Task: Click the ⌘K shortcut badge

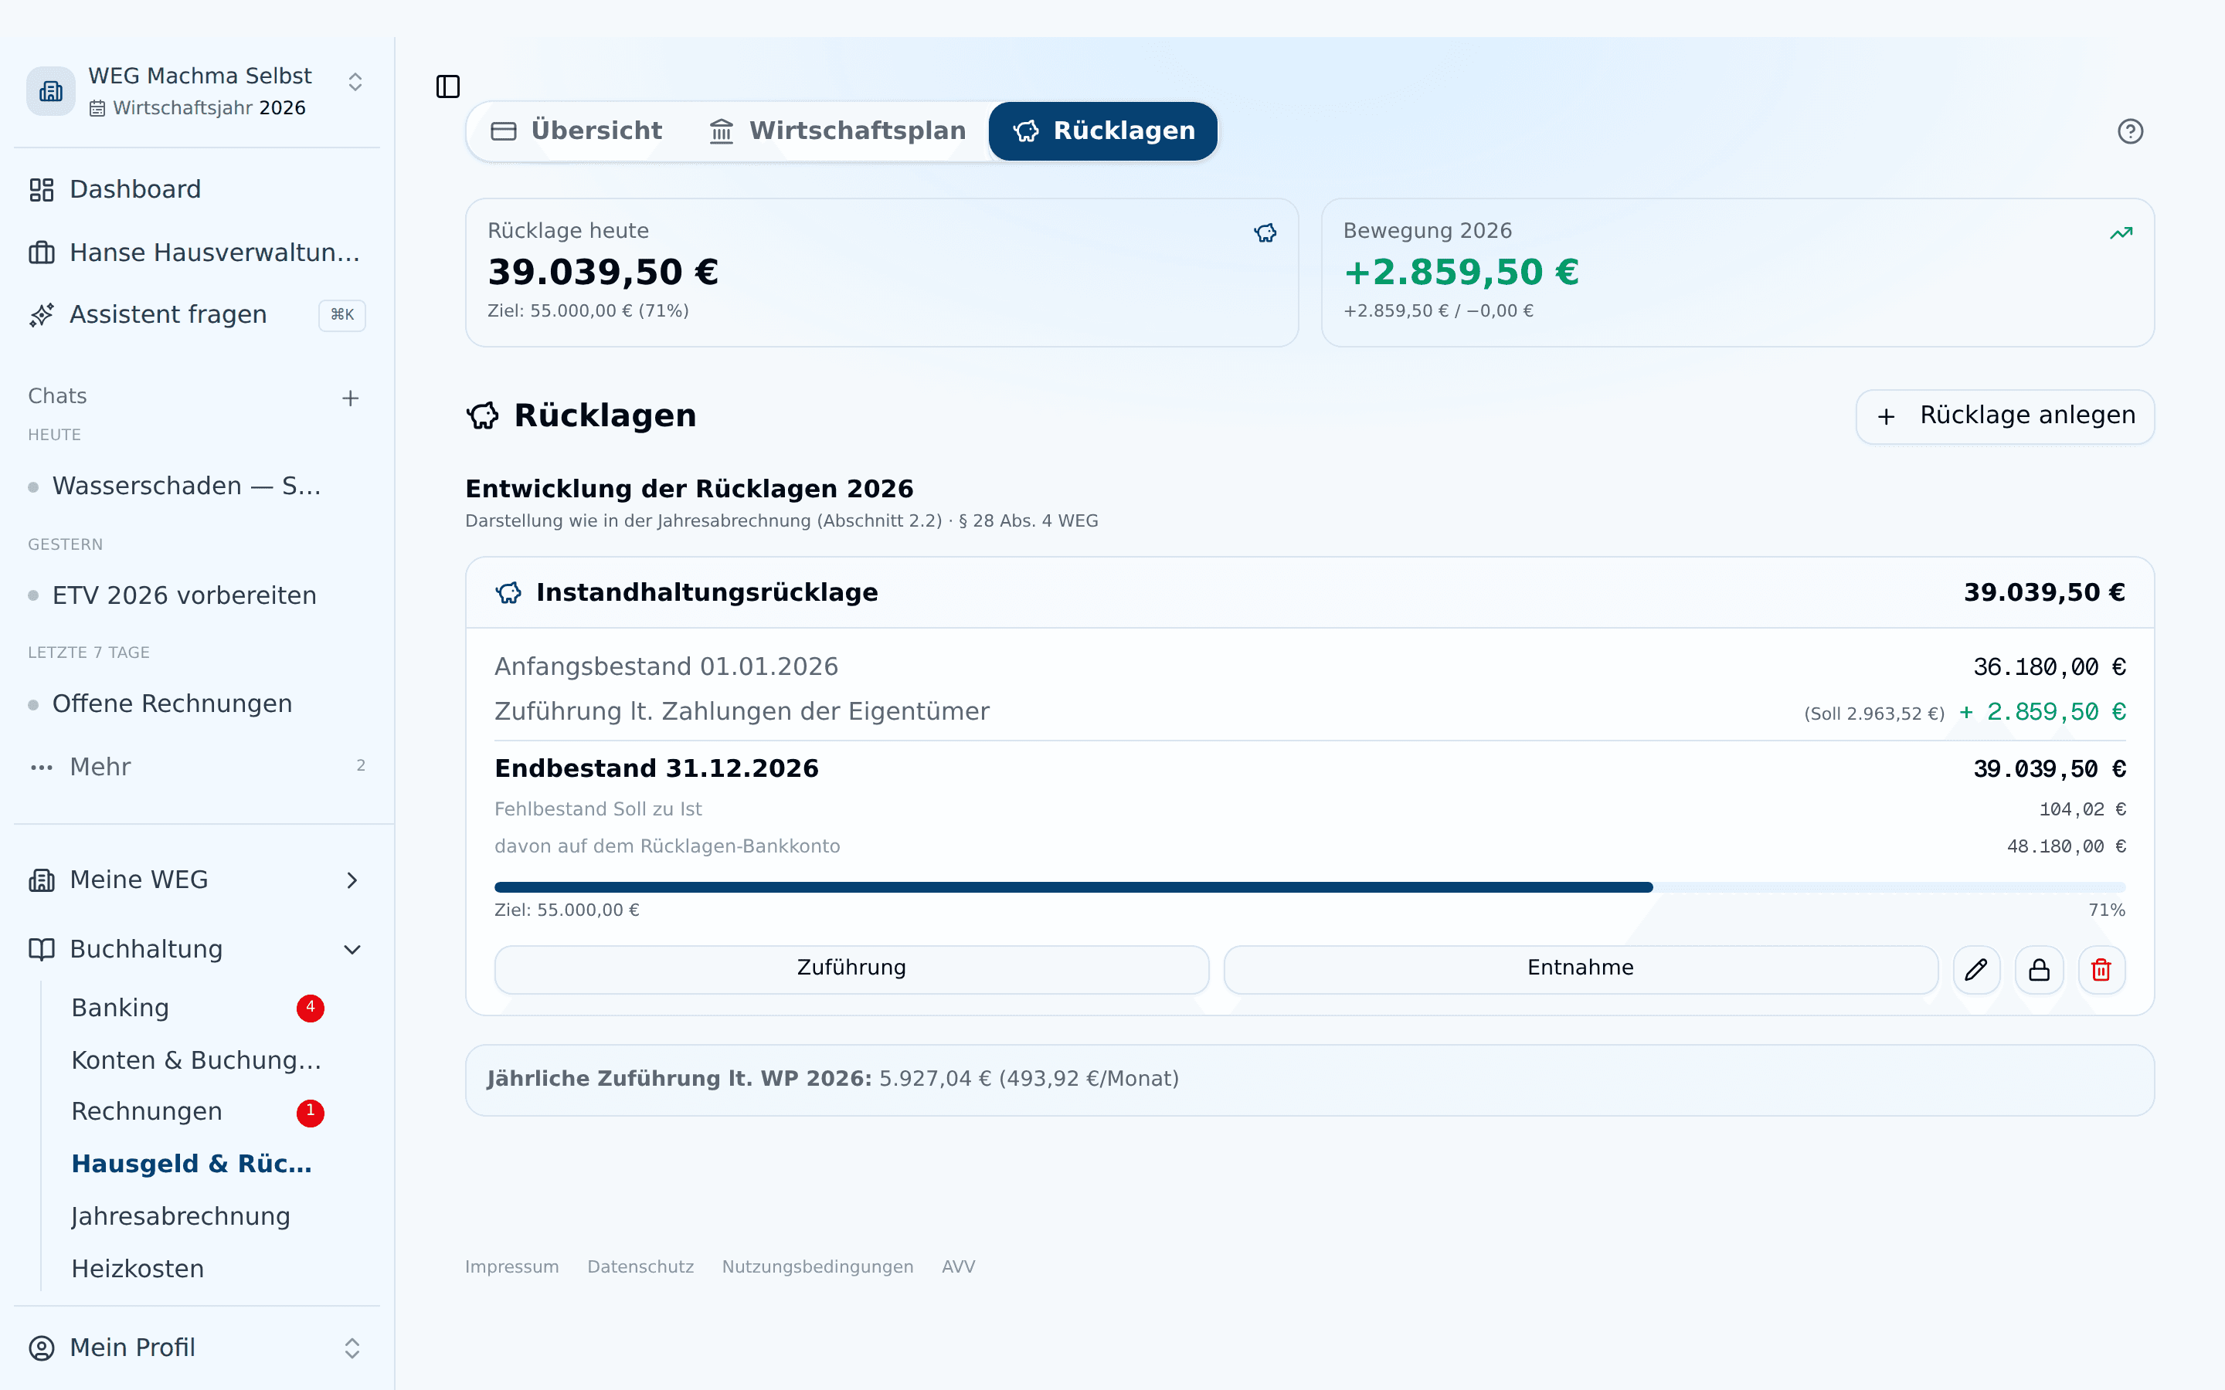Action: point(342,315)
